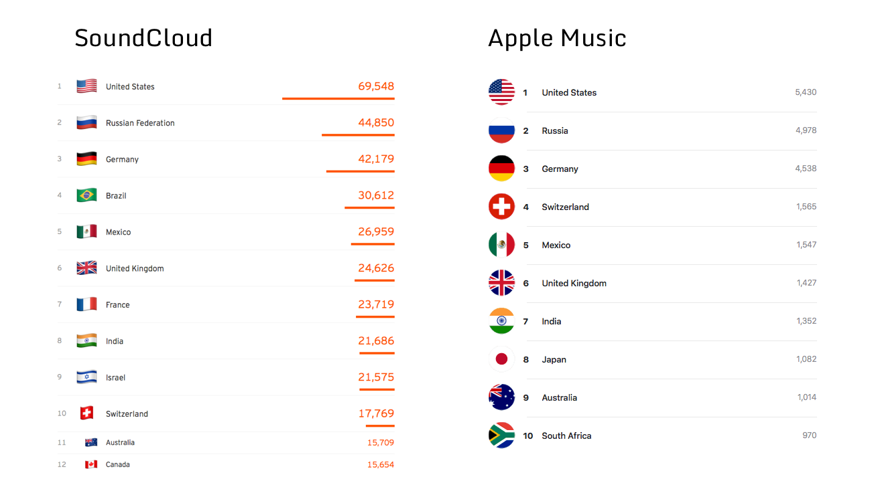The image size is (876, 491).
Task: Open the Germany entry in SoundCloud list
Action: (x=226, y=159)
